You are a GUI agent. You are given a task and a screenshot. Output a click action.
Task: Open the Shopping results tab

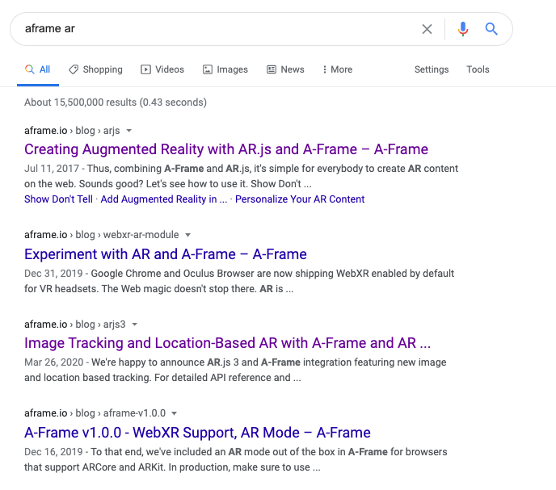(95, 69)
